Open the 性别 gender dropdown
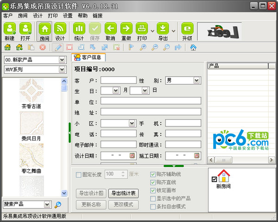Screen dimensions: 278x222 coord(197,81)
